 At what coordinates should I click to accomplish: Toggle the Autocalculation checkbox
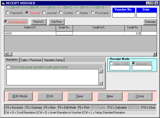pos(6,22)
